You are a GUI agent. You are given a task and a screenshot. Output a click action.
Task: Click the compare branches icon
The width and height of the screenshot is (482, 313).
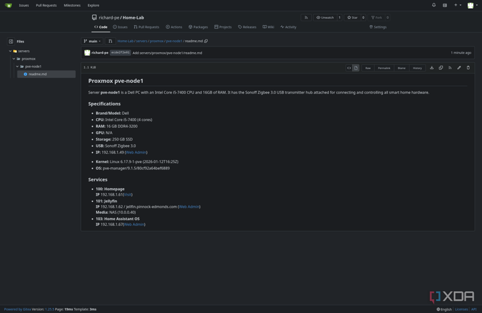point(110,41)
